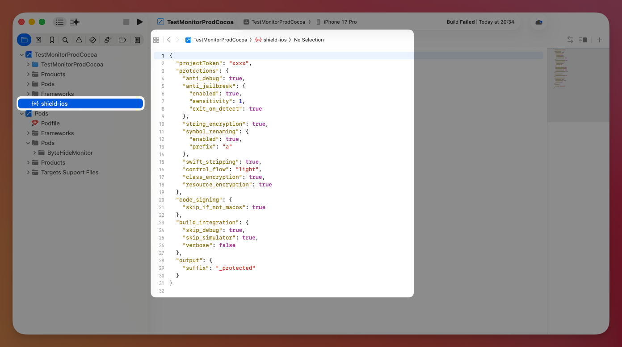Screen dimensions: 622x347
Task: Click the "swift_stripping" key
Action: point(211,162)
